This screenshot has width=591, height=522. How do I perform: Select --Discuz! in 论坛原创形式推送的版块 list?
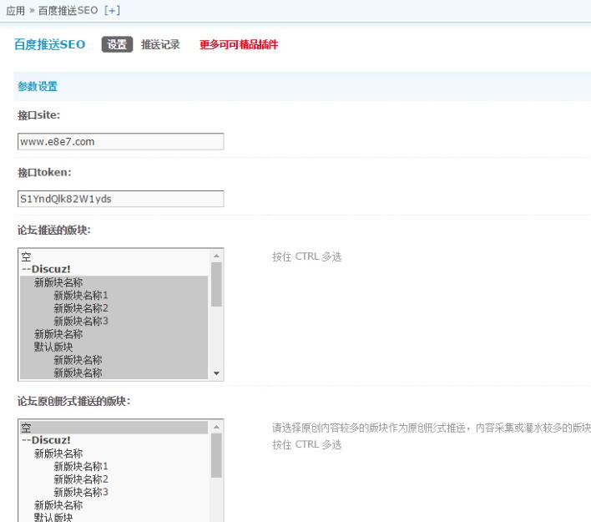(x=114, y=440)
